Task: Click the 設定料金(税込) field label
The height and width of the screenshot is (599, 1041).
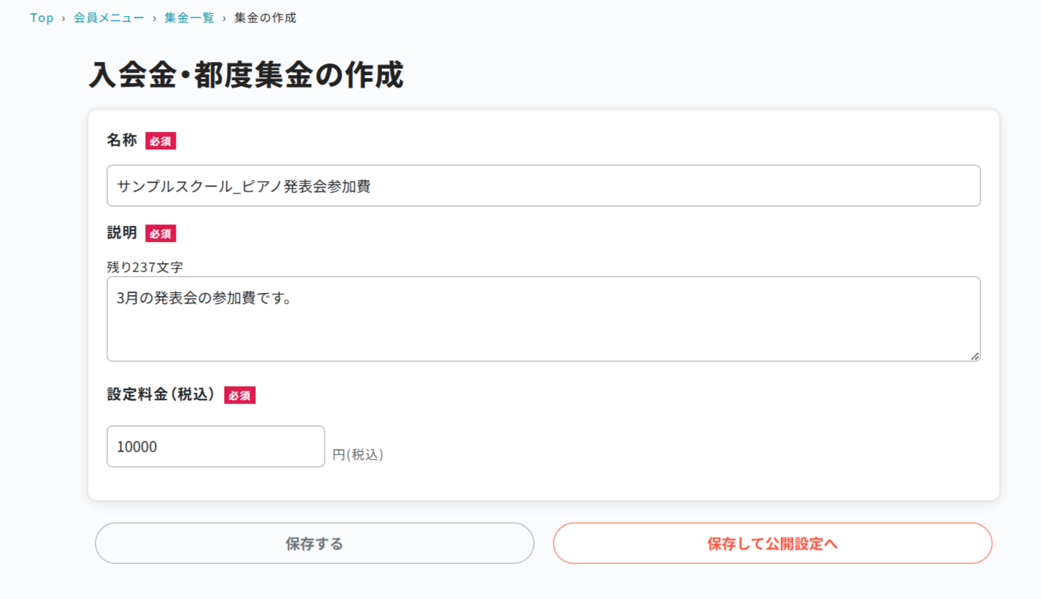Action: 161,395
